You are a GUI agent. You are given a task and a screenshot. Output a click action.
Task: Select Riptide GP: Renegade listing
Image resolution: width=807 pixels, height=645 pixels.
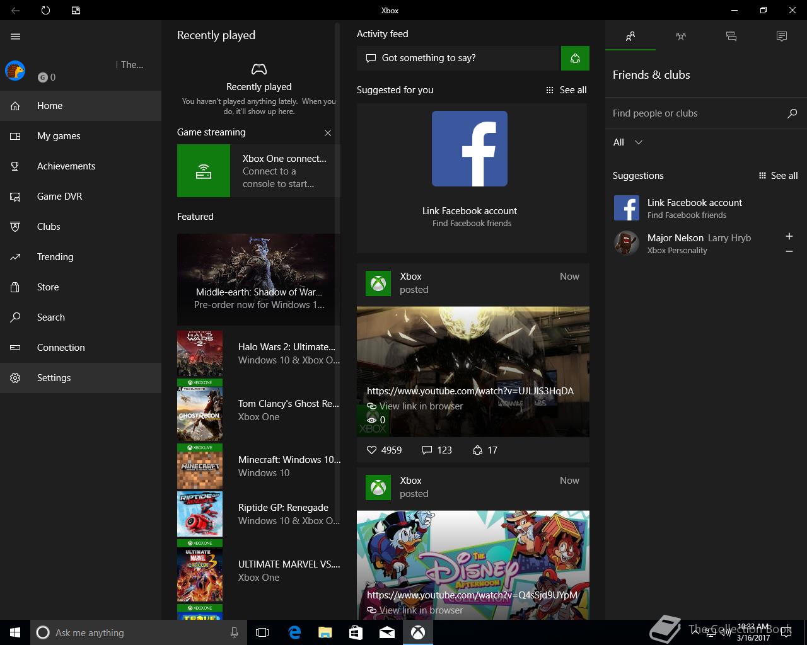258,514
